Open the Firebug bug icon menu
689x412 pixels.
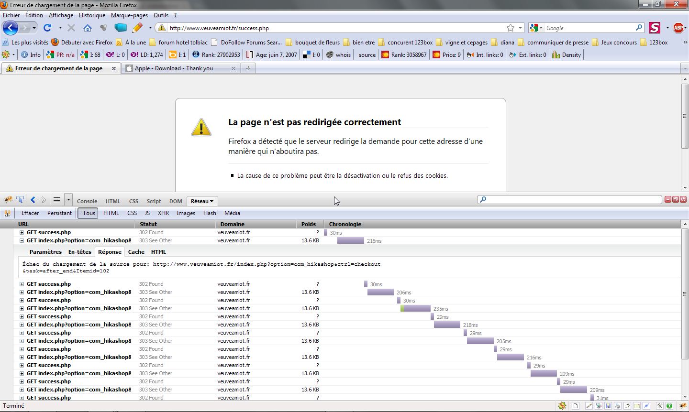tap(8, 200)
